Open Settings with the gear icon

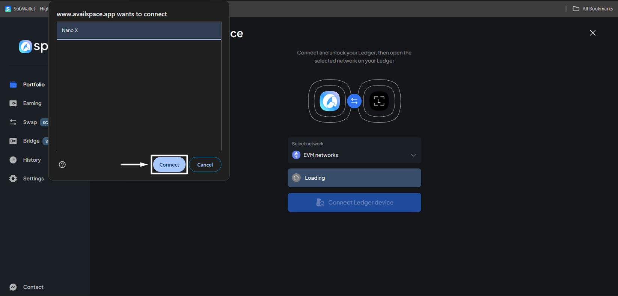click(x=13, y=179)
